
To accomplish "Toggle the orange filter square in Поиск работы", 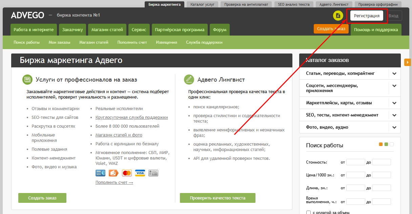I will [x=380, y=144].
